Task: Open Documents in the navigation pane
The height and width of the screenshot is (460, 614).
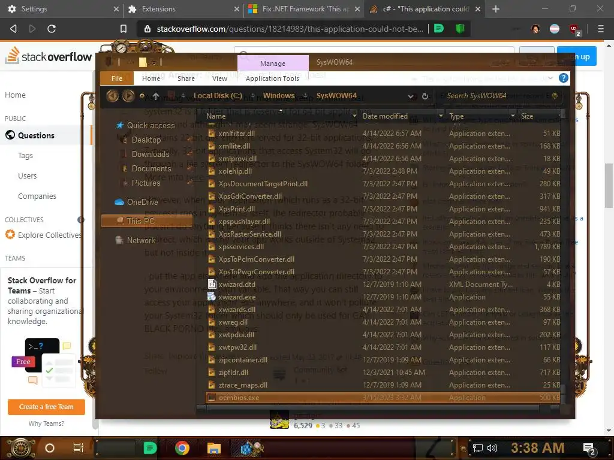Action: click(x=151, y=168)
